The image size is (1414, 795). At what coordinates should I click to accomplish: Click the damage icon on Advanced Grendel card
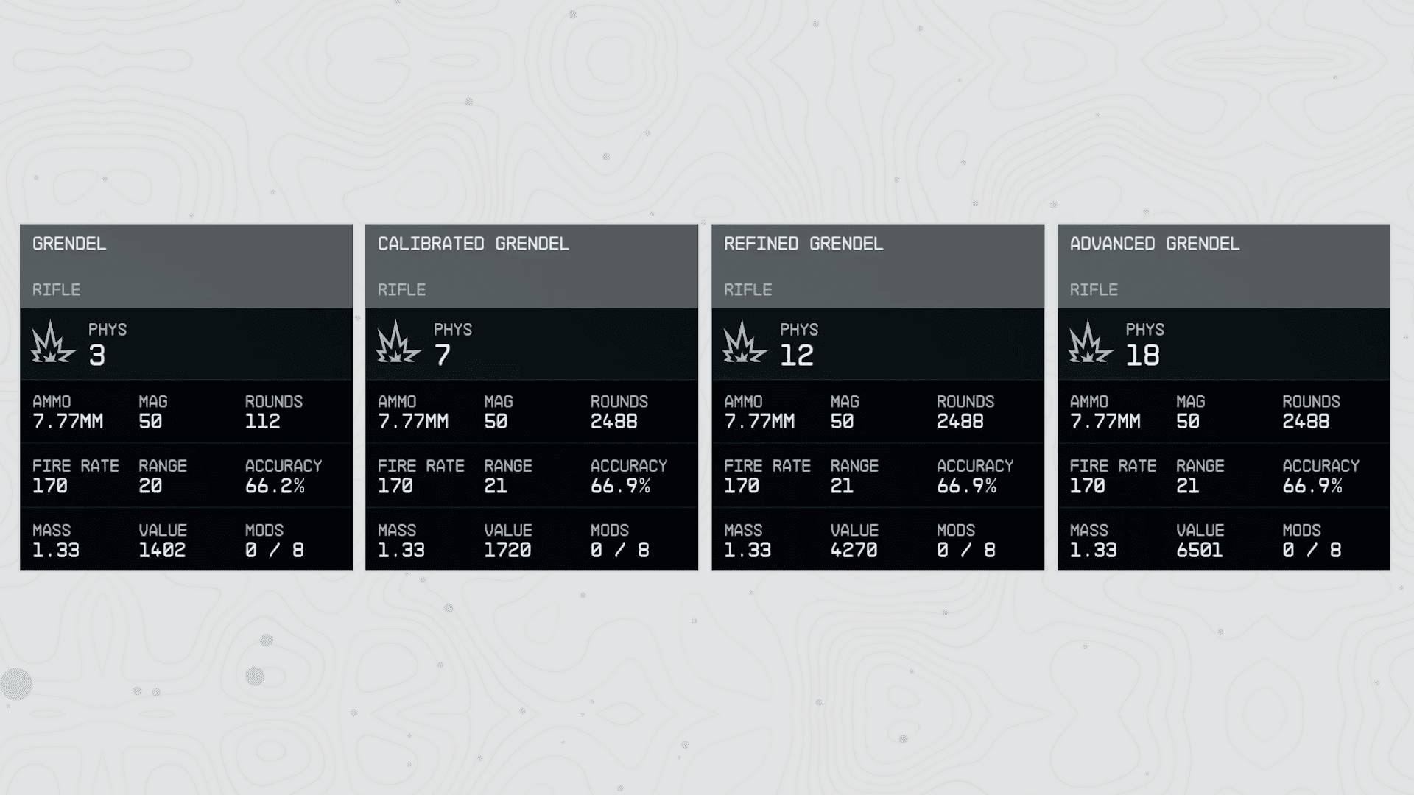point(1091,342)
